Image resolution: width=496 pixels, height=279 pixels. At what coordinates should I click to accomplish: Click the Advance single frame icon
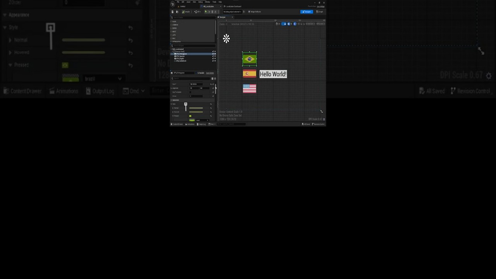coord(209,12)
